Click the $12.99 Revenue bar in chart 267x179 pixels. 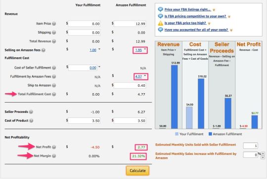[x=175, y=97]
